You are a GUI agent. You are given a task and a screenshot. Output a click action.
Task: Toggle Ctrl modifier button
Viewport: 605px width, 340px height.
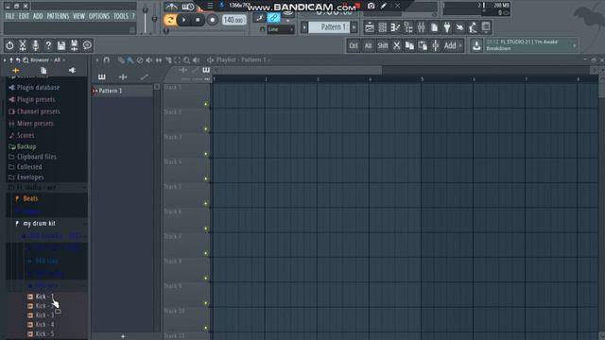point(354,46)
